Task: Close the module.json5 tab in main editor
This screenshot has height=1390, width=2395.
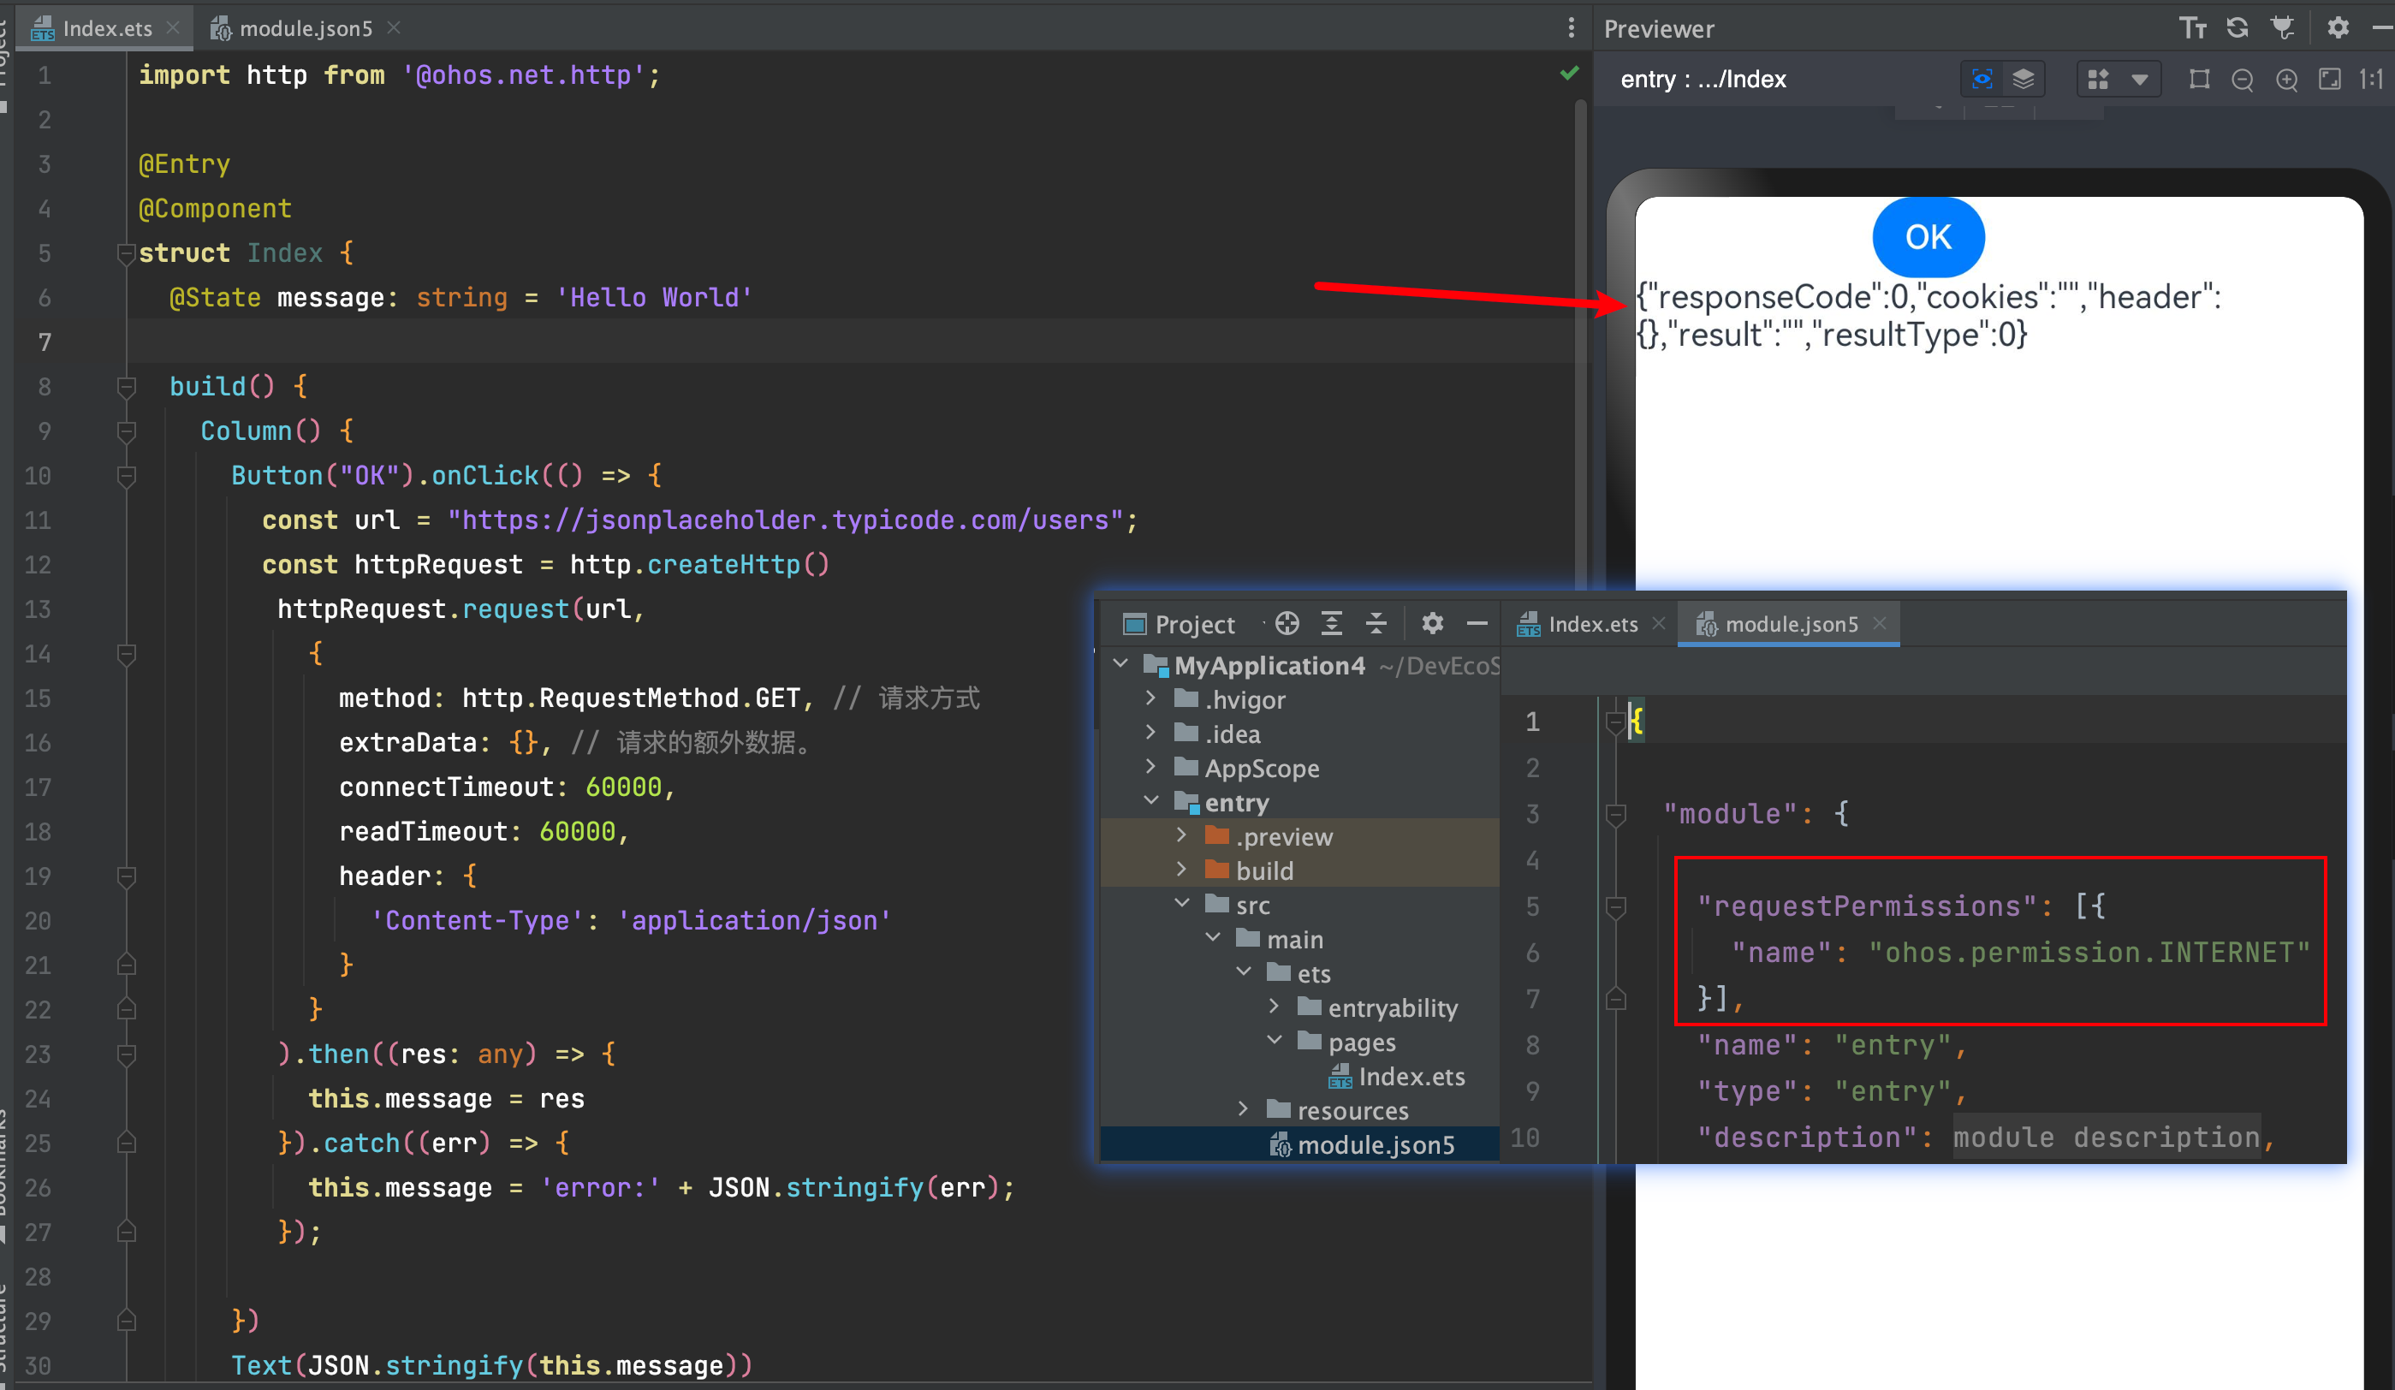Action: coord(394,28)
